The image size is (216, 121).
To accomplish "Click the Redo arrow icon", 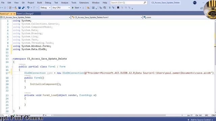I will (34, 8).
